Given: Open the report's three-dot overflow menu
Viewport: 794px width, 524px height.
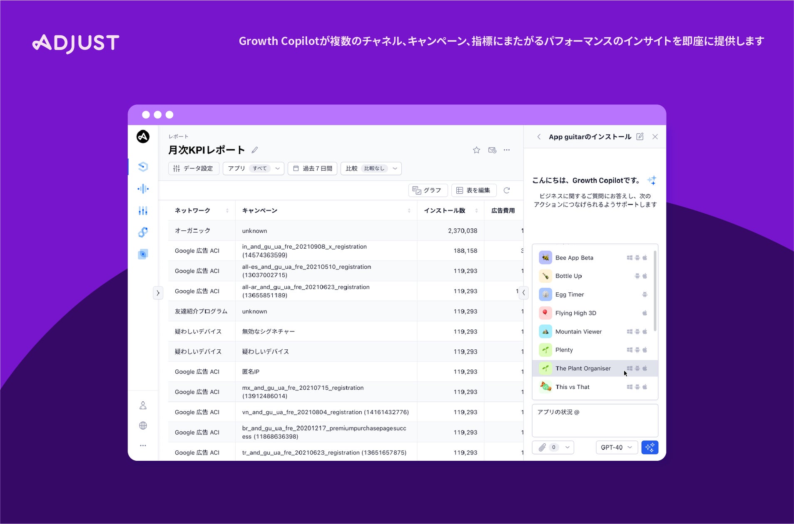Looking at the screenshot, I should [x=507, y=150].
